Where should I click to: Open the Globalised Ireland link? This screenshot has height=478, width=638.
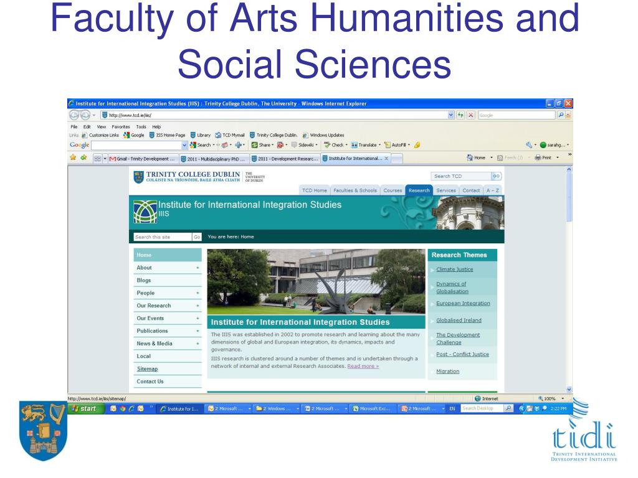(x=459, y=321)
